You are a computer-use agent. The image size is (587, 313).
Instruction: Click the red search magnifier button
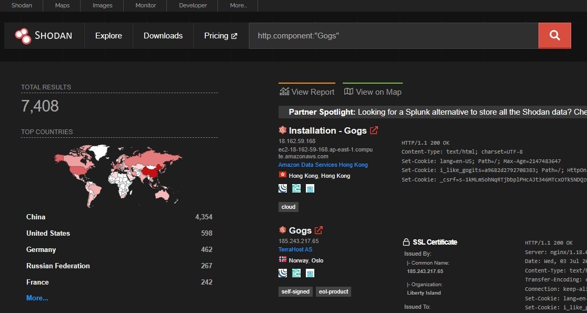click(554, 36)
